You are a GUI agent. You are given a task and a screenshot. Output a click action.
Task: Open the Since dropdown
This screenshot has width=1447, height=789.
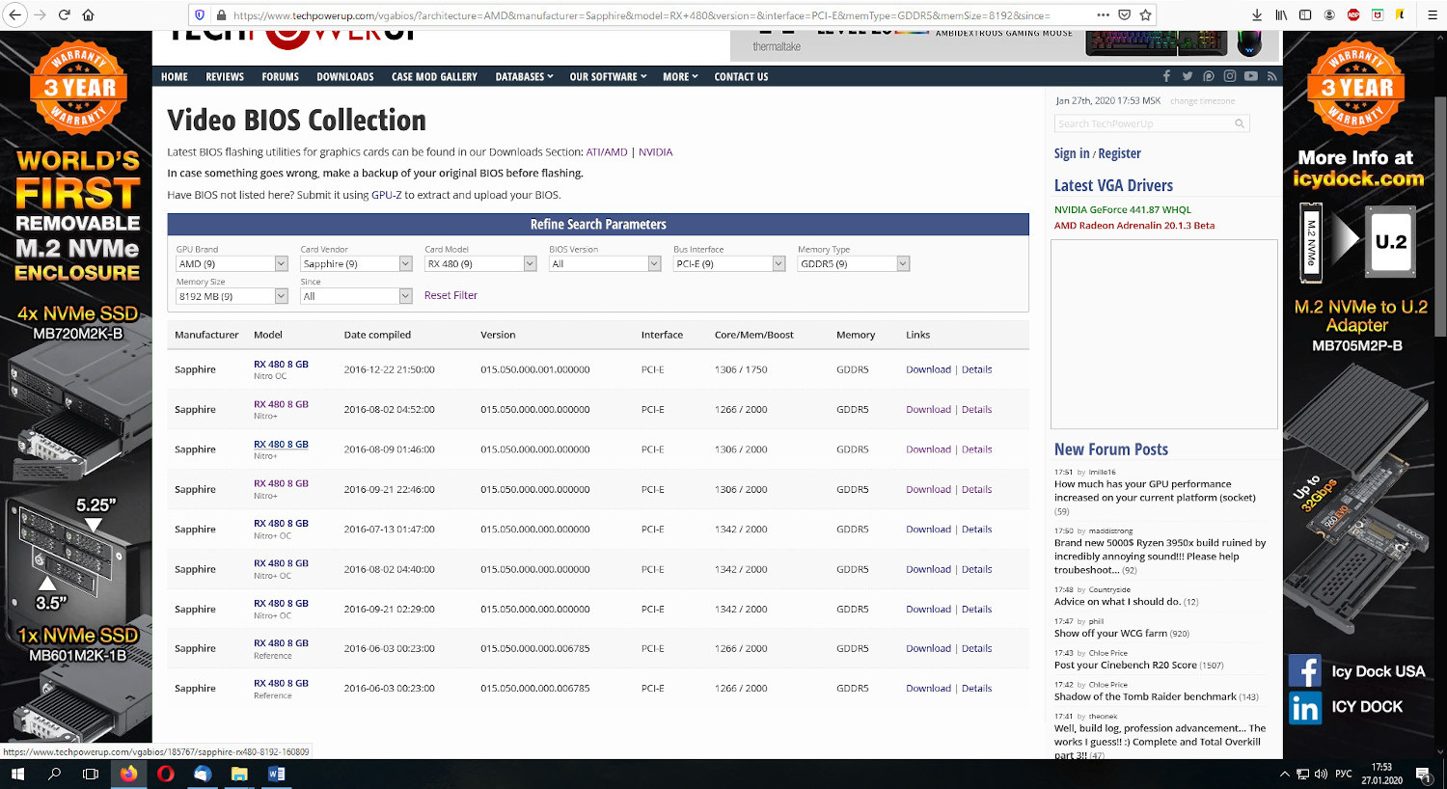point(356,296)
